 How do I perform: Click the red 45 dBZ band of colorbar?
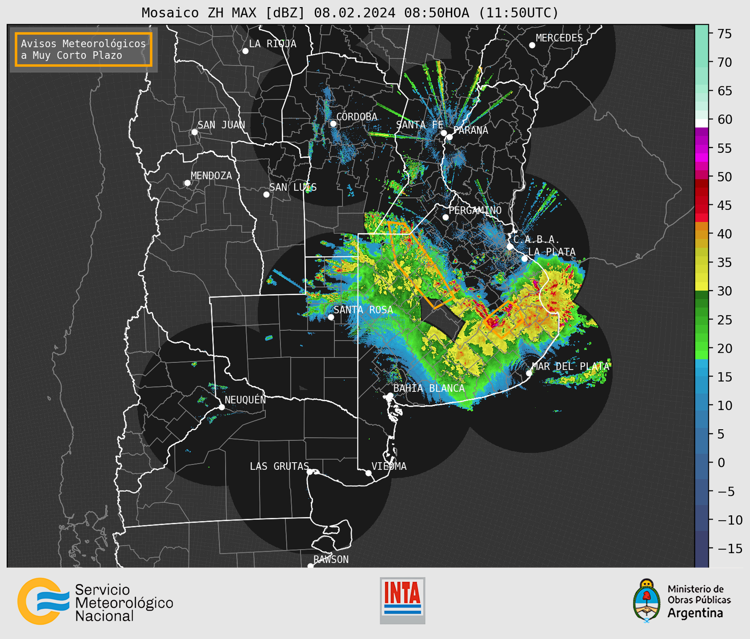[x=702, y=206]
